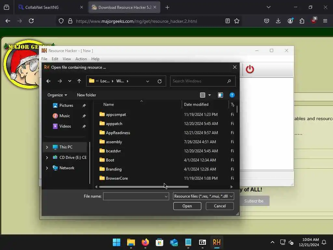The height and width of the screenshot is (250, 333).
Task: Open Resource Hacker View menu
Action: coord(67,59)
